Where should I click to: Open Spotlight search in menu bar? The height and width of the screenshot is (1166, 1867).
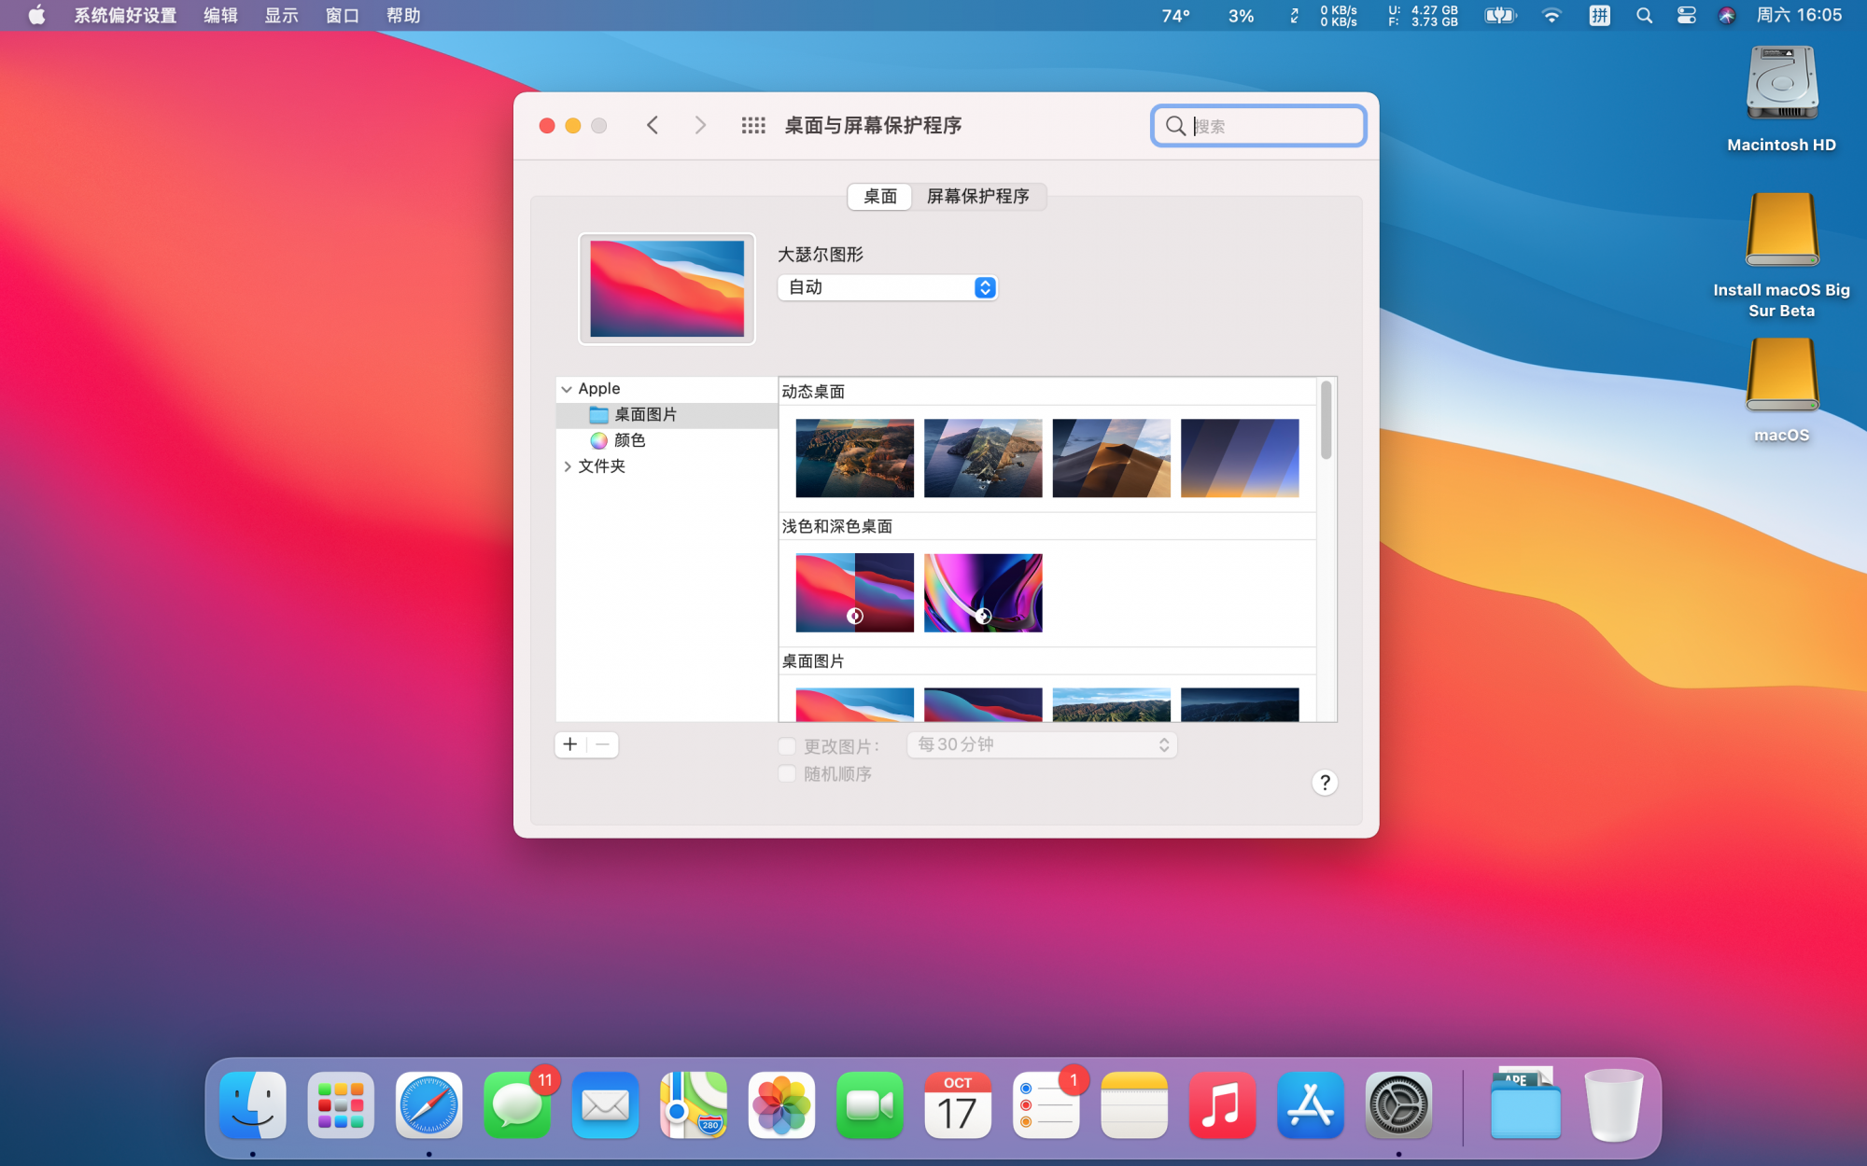click(1644, 15)
